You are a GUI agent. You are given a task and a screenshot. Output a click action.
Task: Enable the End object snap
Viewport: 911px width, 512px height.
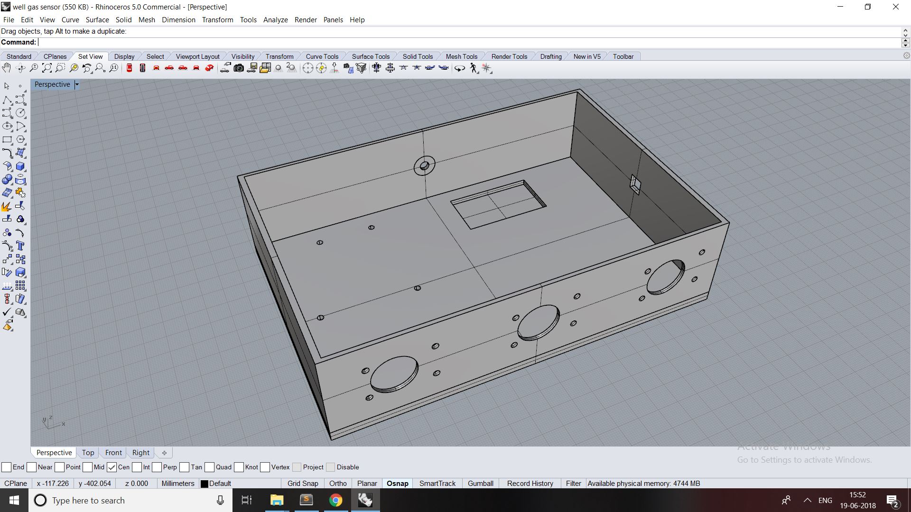[7, 467]
